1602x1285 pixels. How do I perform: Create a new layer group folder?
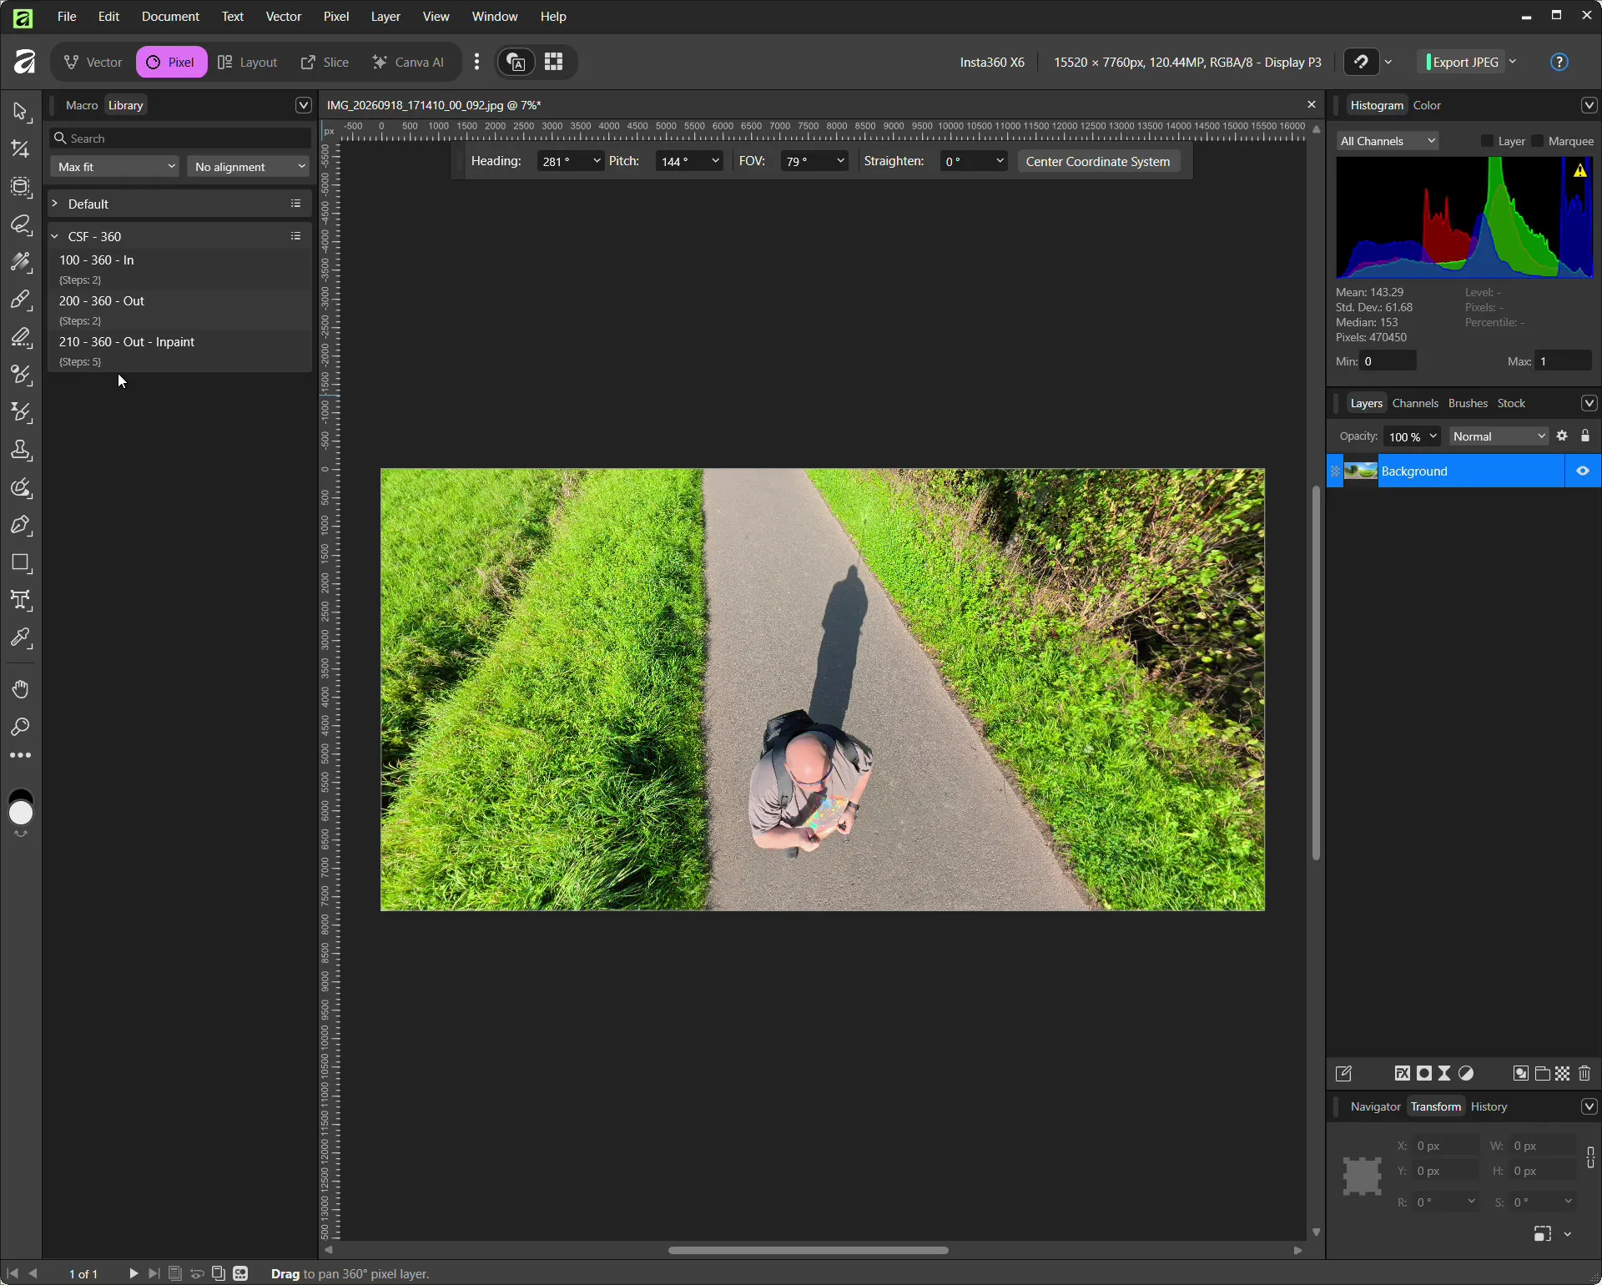click(x=1543, y=1074)
